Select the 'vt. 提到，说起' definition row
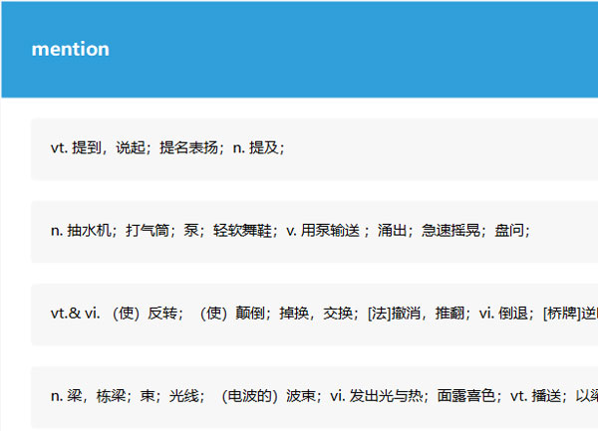Image resolution: width=598 pixels, height=431 pixels. 314,149
